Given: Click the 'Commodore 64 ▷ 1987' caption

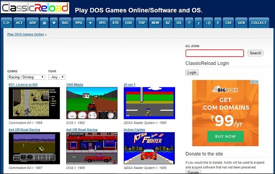Looking at the screenshot, I should point(25,168).
